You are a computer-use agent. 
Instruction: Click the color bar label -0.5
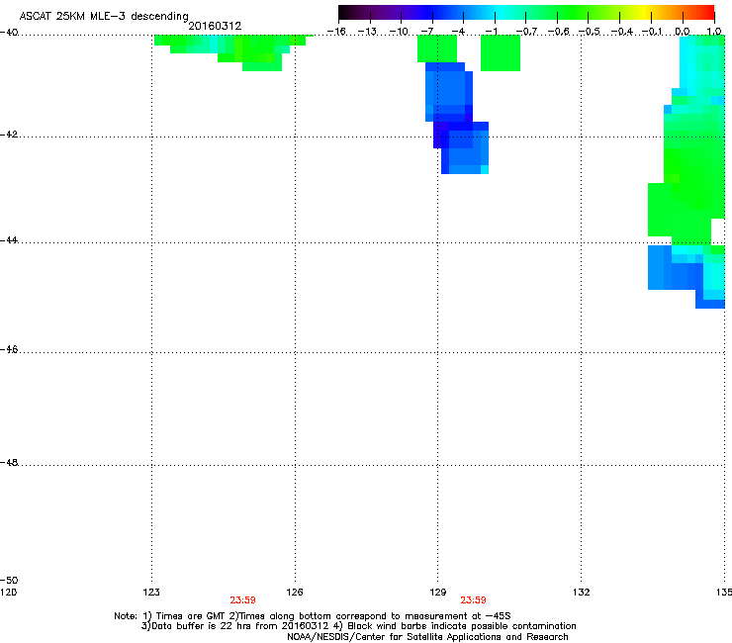click(x=590, y=32)
